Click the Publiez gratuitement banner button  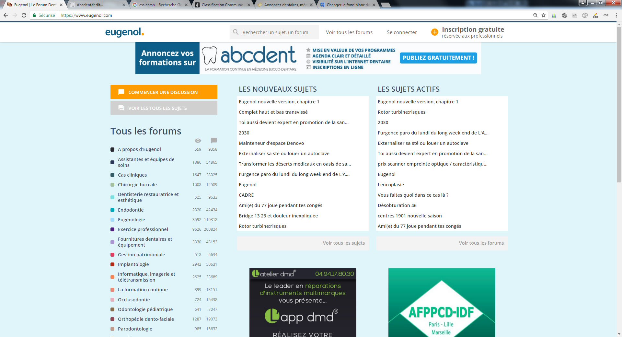click(438, 58)
